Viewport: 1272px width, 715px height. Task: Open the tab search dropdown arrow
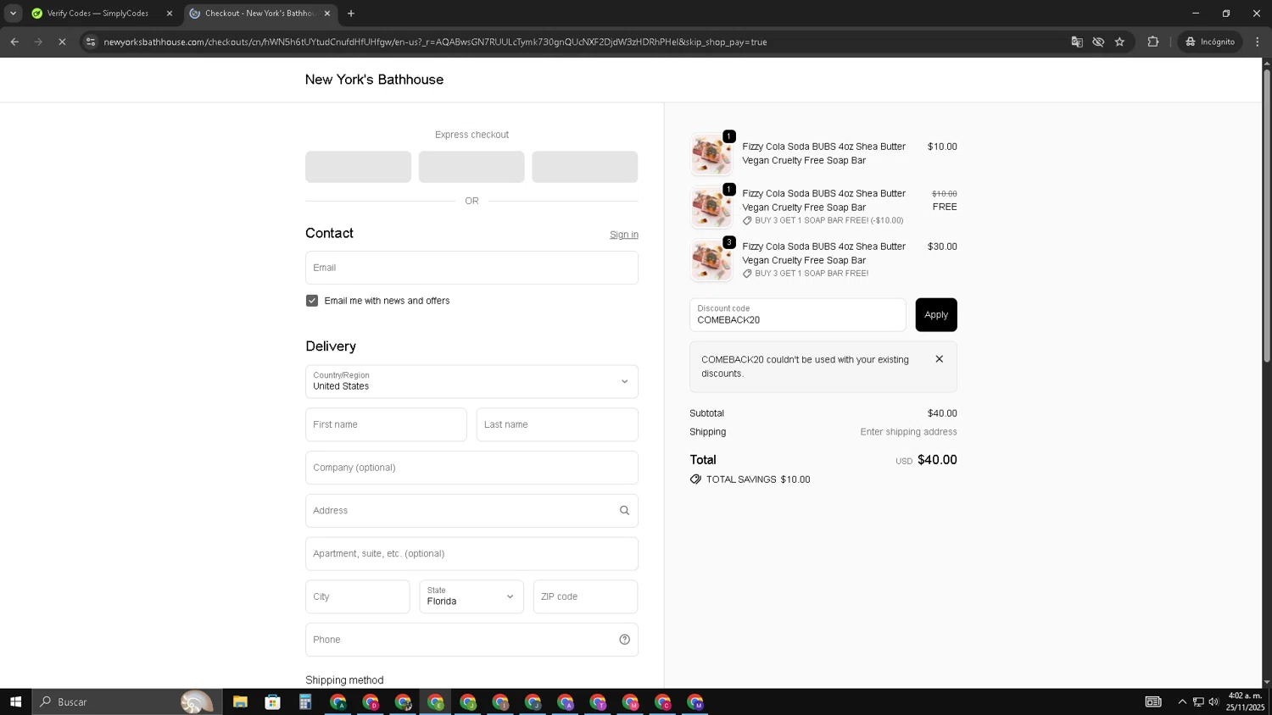(13, 14)
